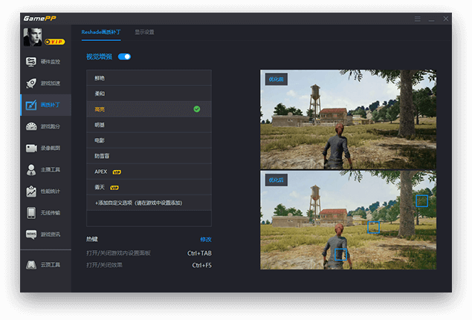
Task: Select the 电影 preset row
Action: click(149, 140)
